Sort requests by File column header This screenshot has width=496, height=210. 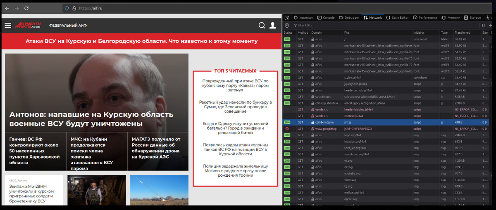point(377,33)
